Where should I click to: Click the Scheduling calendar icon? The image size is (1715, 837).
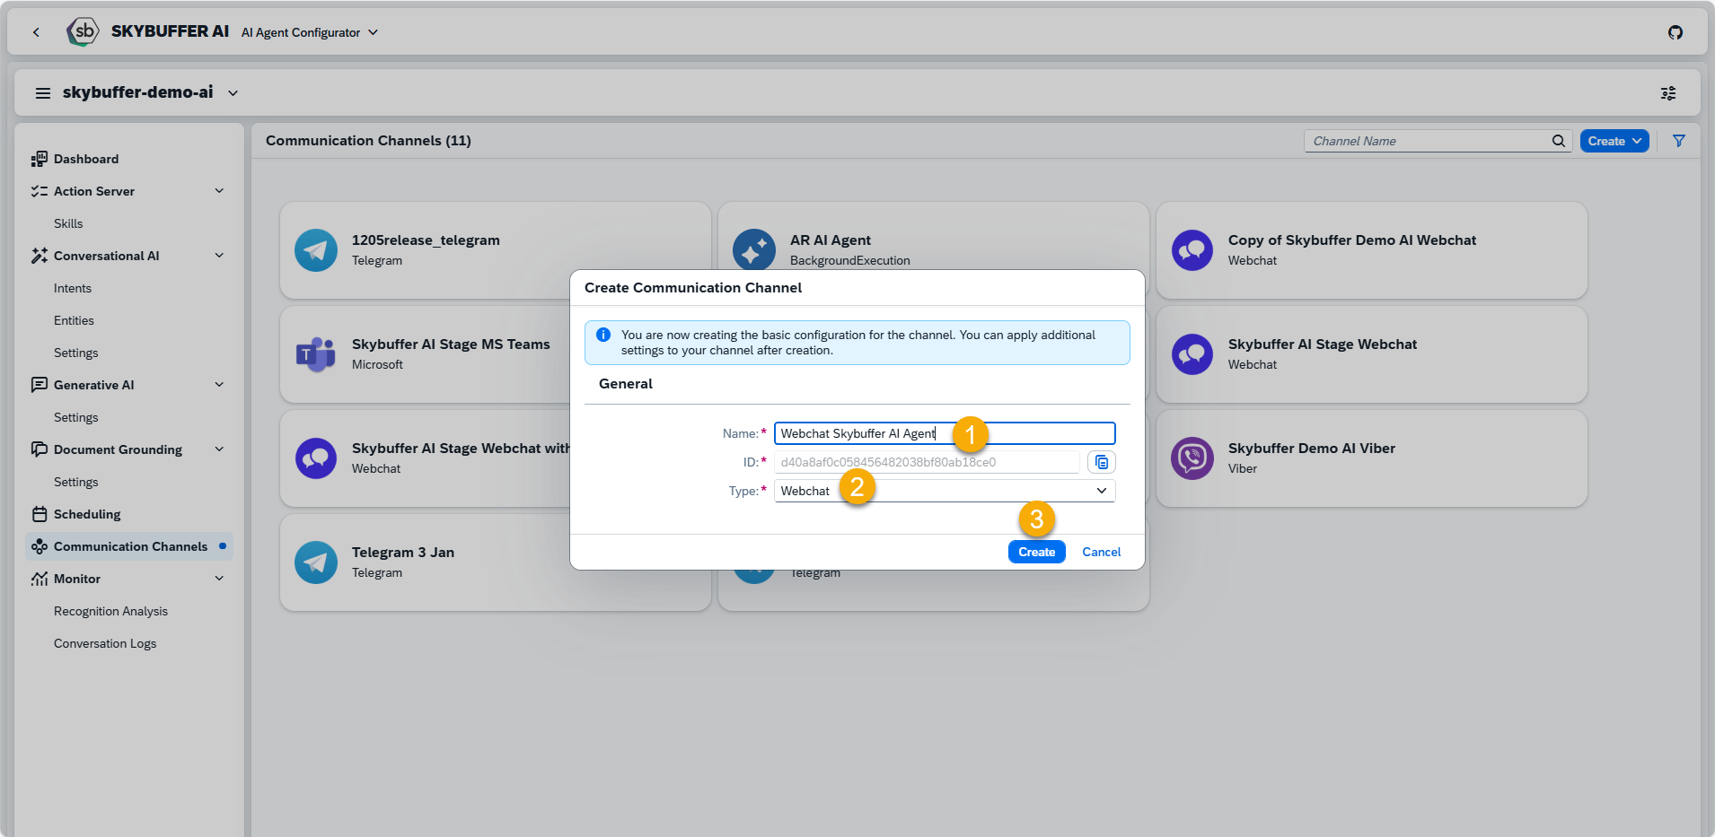(40, 514)
